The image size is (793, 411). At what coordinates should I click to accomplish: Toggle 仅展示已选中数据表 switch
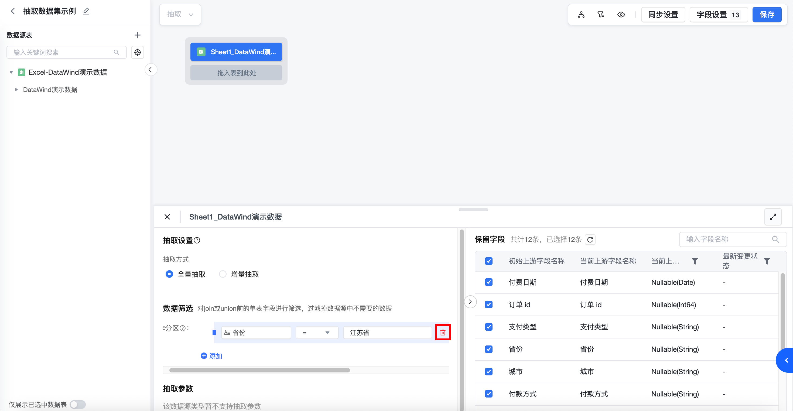(x=78, y=404)
